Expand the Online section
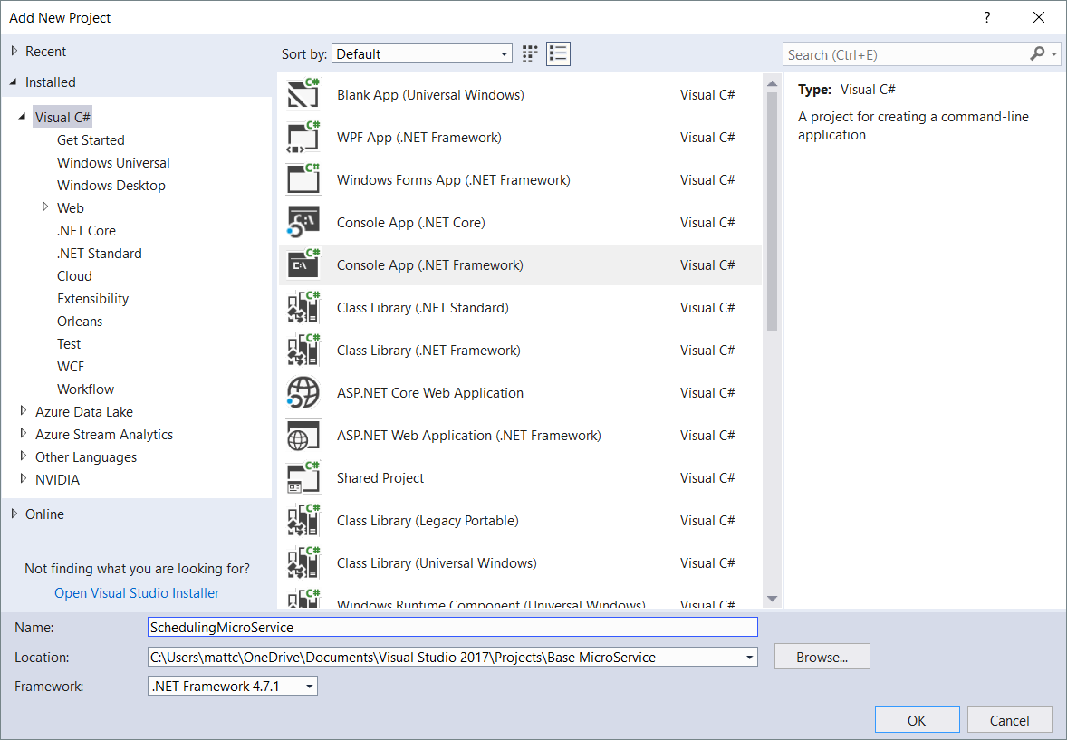Screen dimensions: 1067x740 (14, 514)
